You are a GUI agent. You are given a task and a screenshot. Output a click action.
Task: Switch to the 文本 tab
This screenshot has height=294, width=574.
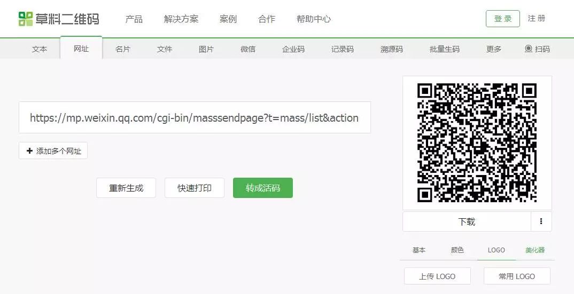coord(40,49)
